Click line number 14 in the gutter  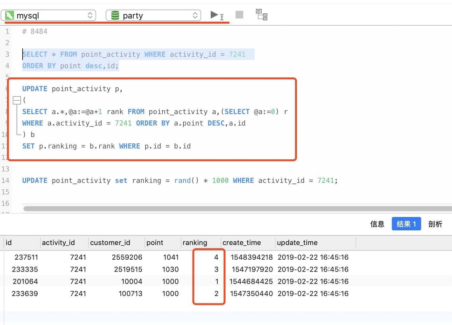(5, 180)
